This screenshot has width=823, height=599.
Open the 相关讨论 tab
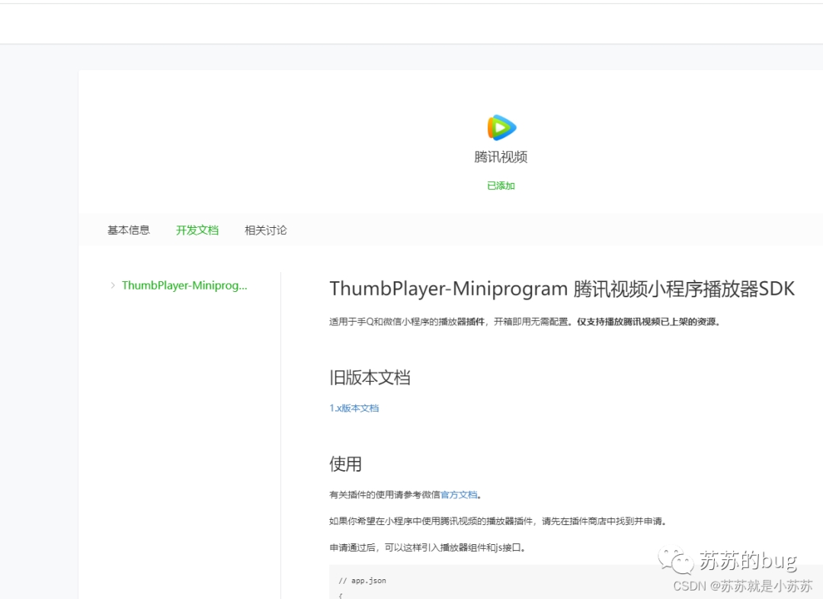tap(266, 230)
